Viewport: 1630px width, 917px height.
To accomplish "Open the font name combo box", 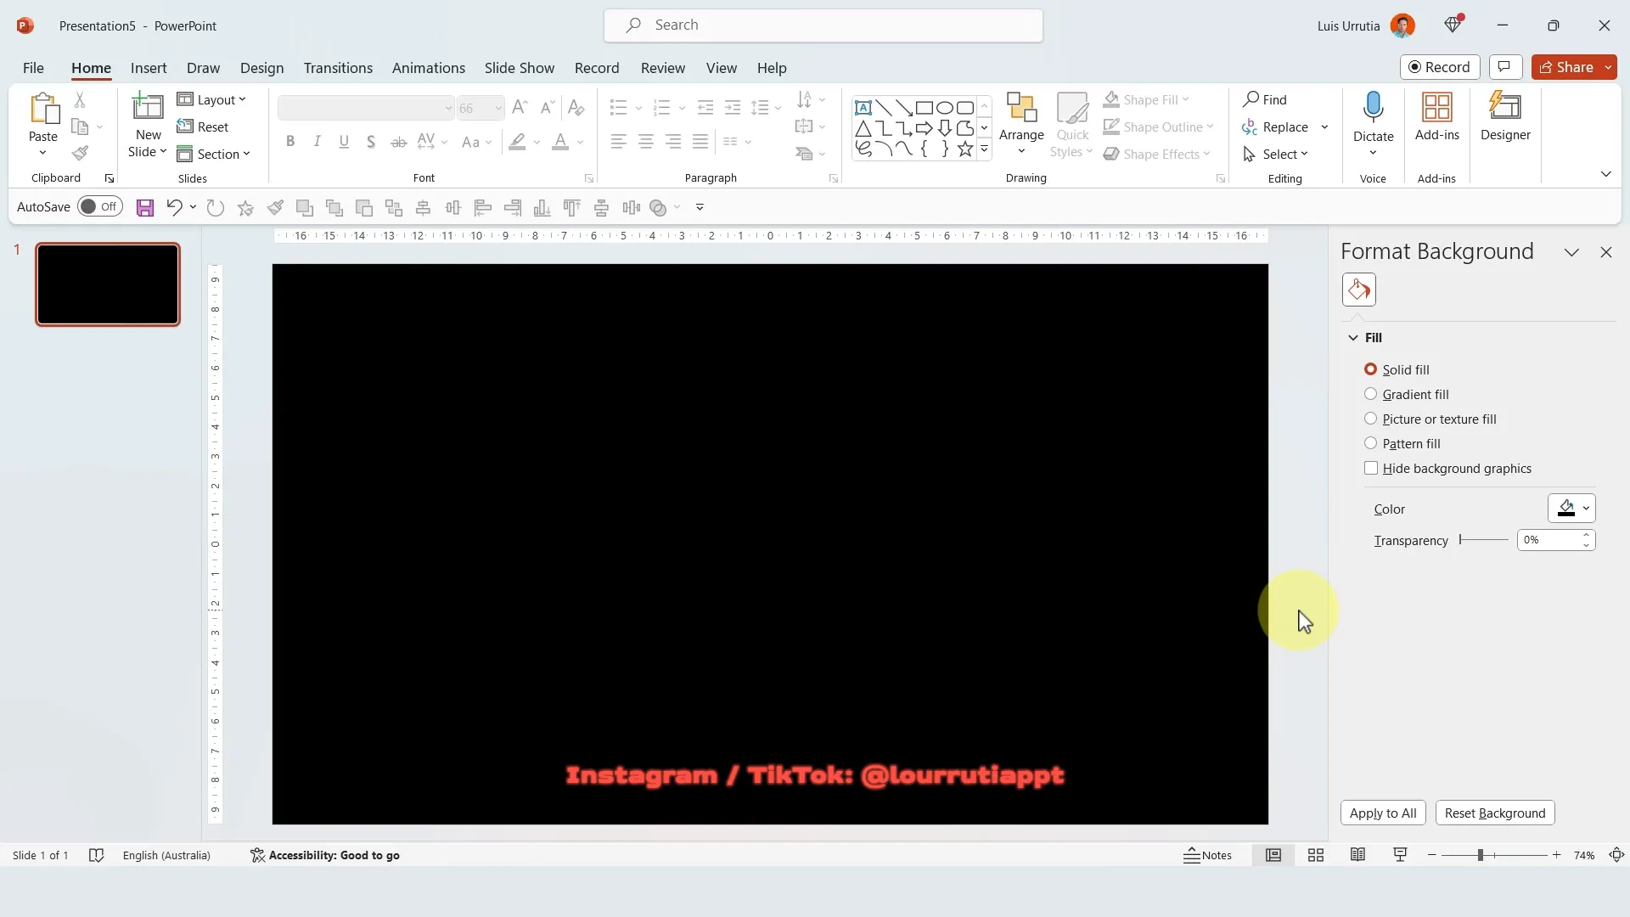I will click(366, 108).
